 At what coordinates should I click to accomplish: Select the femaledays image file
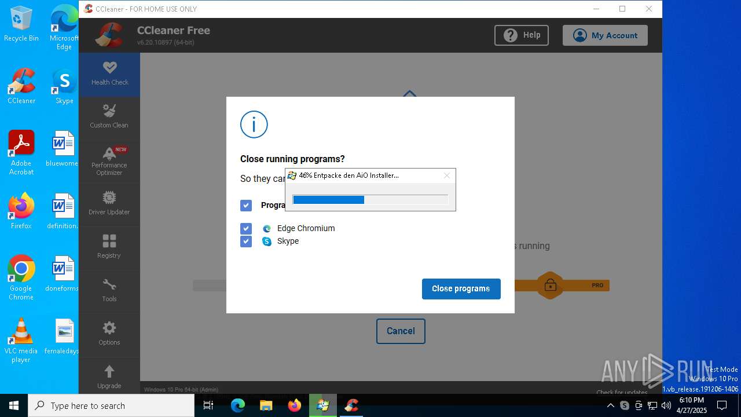[x=63, y=336]
